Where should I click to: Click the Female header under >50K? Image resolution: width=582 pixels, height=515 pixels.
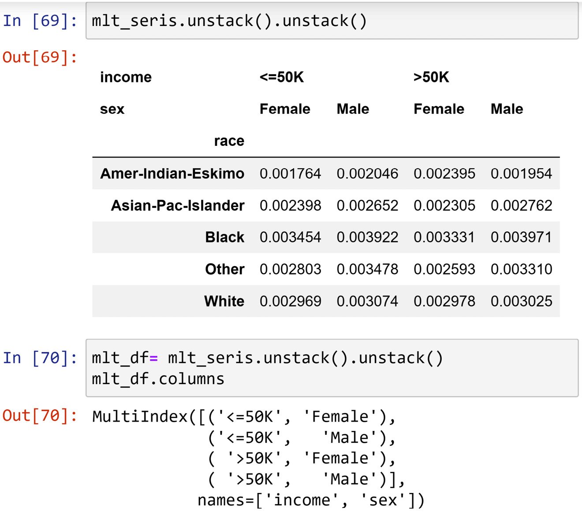(439, 109)
